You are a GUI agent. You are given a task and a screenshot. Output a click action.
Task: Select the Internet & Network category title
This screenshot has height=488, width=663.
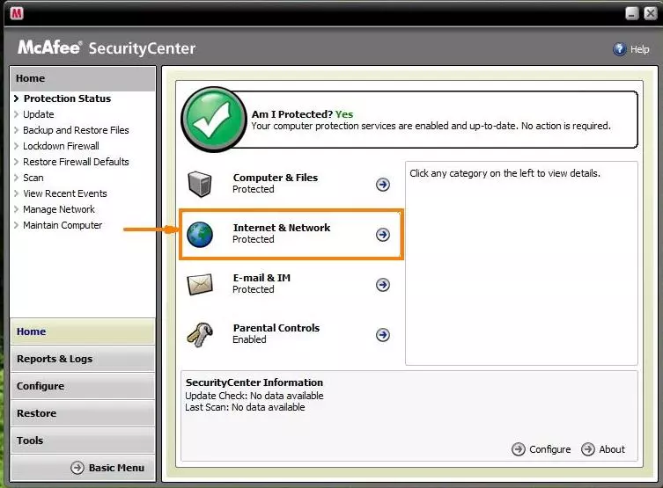pos(282,228)
